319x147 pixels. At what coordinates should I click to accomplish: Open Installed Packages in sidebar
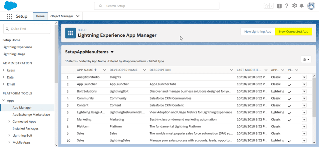coord(25,129)
